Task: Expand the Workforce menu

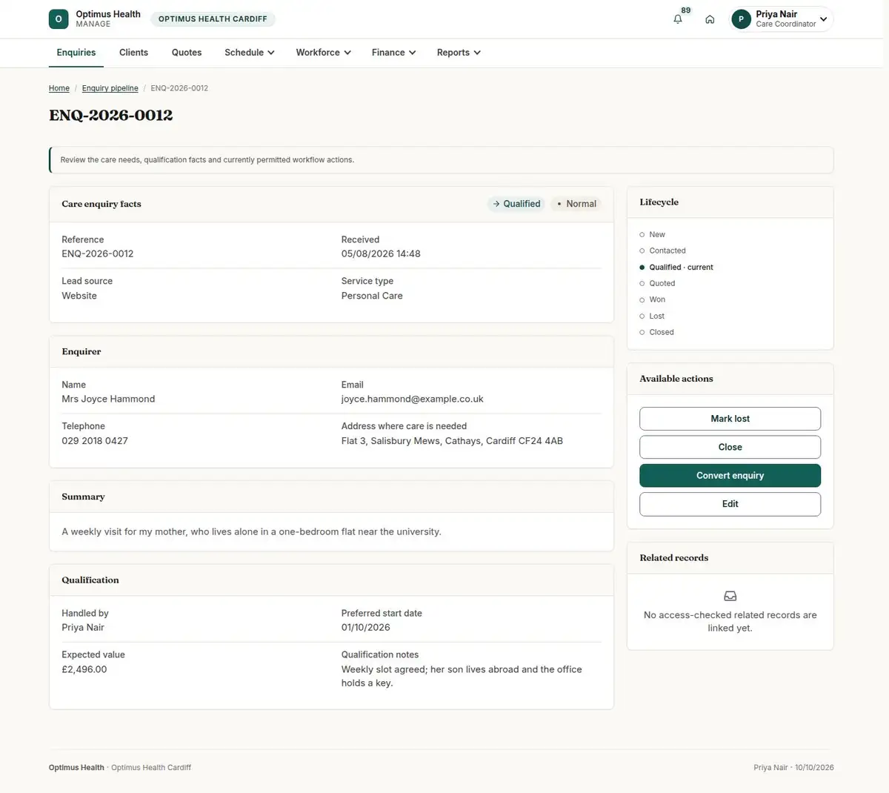Action: click(324, 53)
